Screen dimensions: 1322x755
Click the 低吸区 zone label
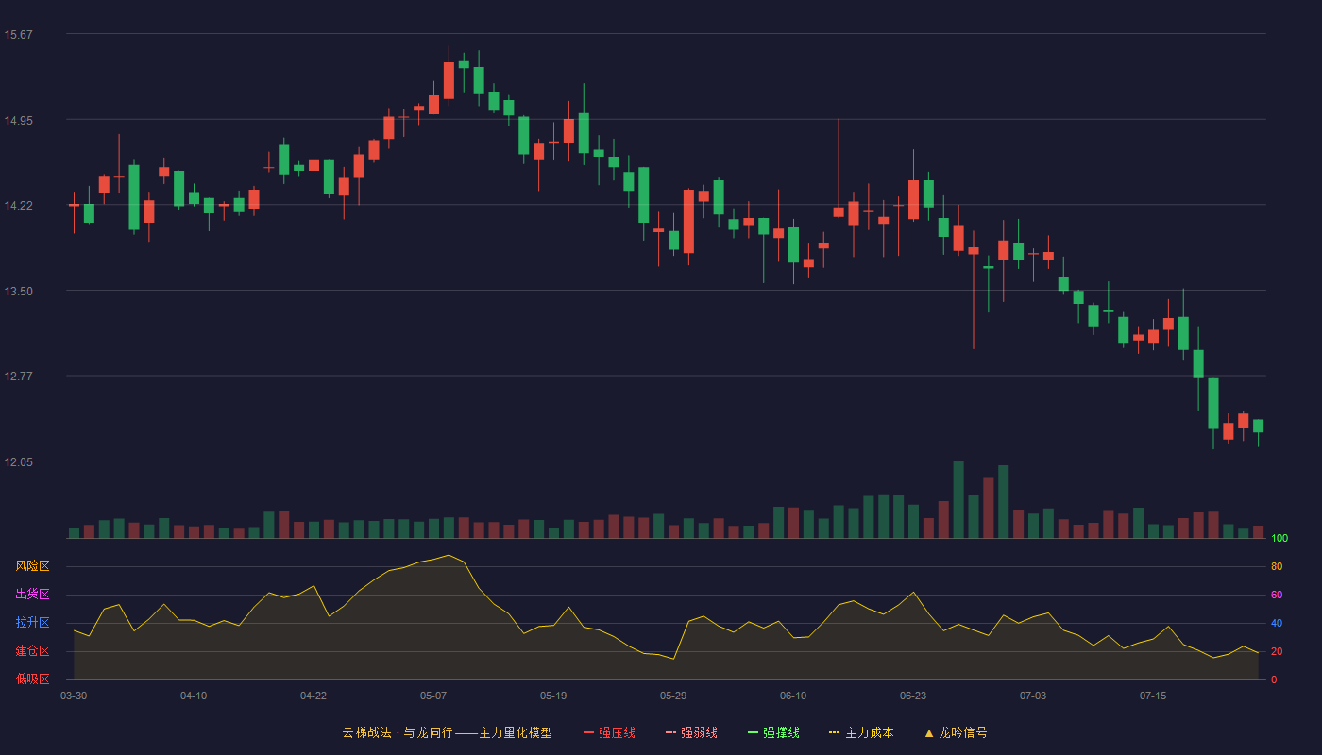click(32, 679)
